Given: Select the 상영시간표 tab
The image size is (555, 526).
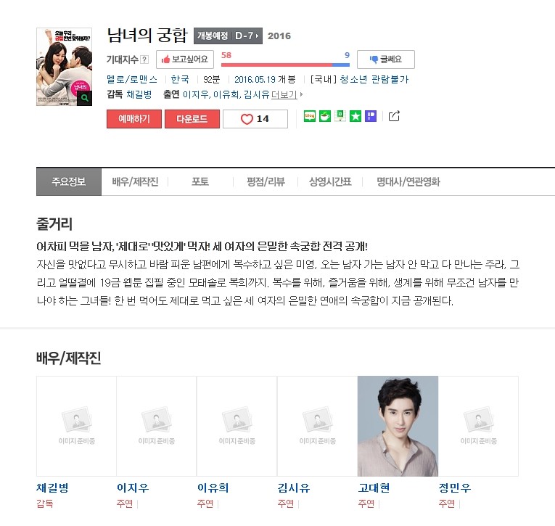Looking at the screenshot, I should [x=330, y=182].
